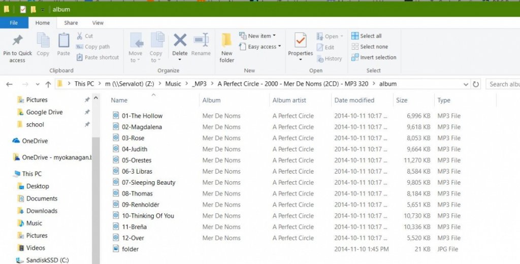Create a New folder

click(x=226, y=48)
